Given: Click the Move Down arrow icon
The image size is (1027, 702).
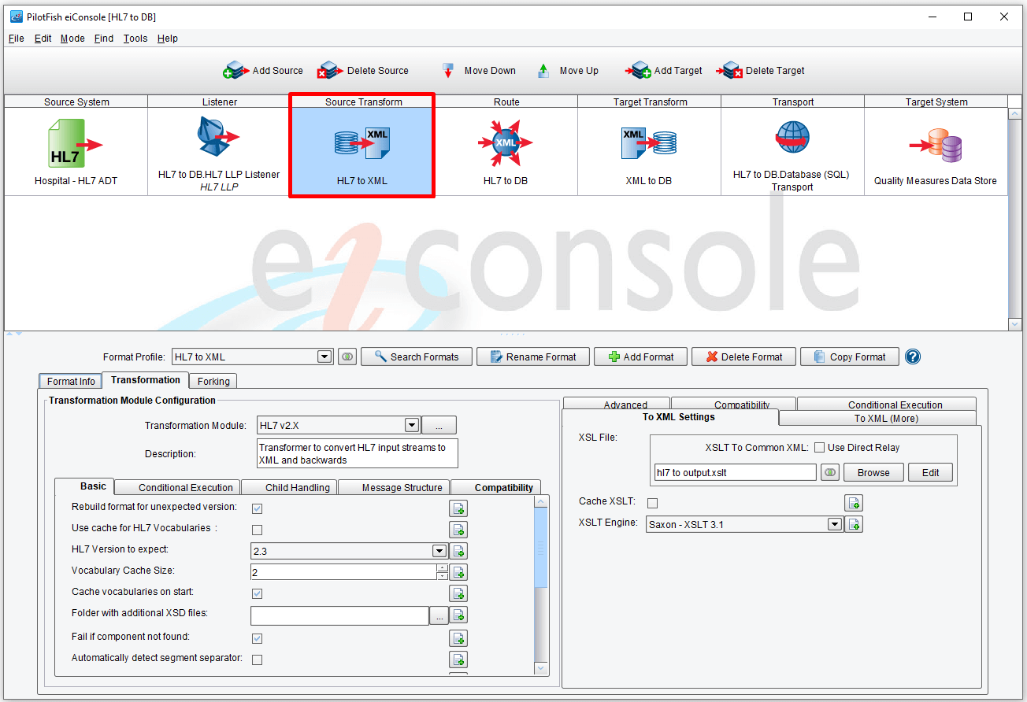Looking at the screenshot, I should pyautogui.click(x=448, y=71).
